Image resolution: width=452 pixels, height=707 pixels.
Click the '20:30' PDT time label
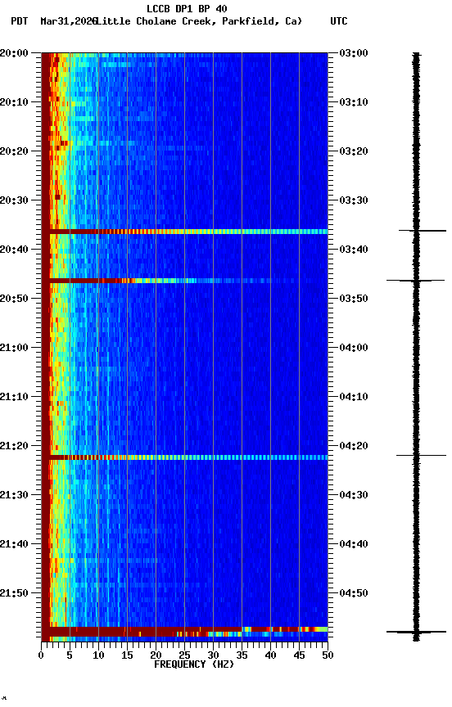(14, 200)
